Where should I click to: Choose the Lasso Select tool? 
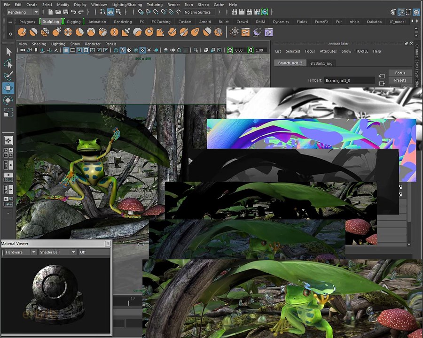8,64
